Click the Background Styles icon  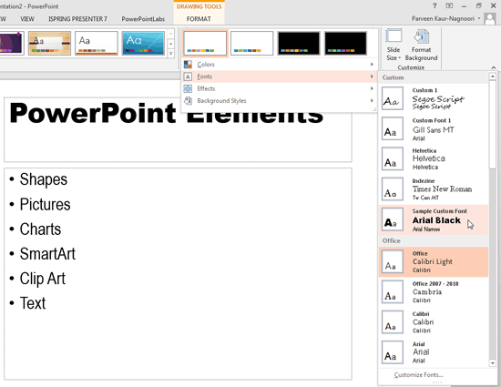click(x=188, y=100)
